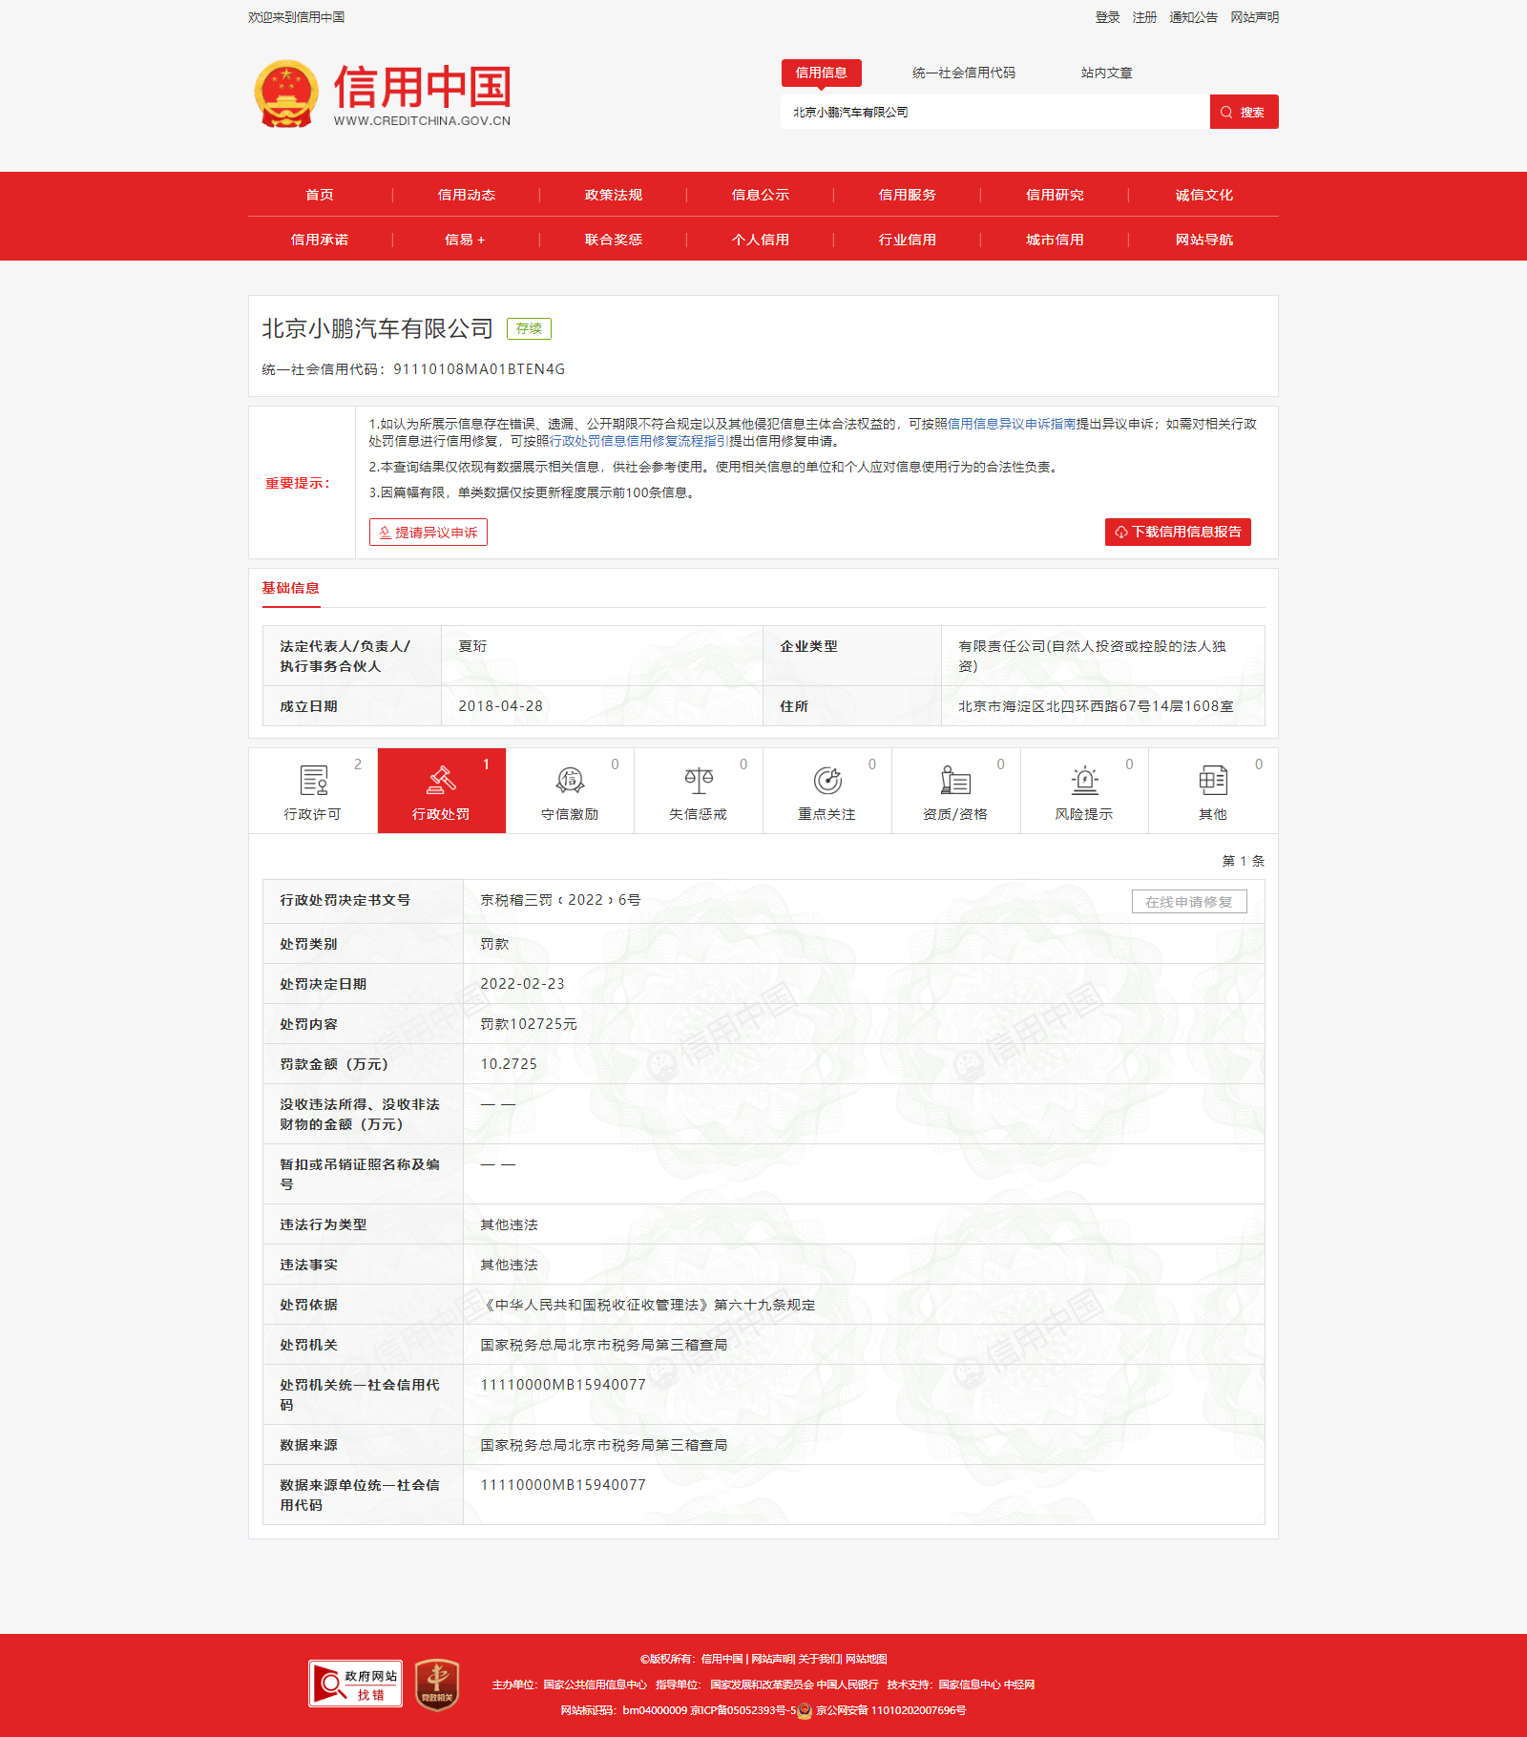Screen dimensions: 1527x1737
Task: Click address 北京市海淀区北四环西路67号14层1608室
Action: pyautogui.click(x=1096, y=706)
